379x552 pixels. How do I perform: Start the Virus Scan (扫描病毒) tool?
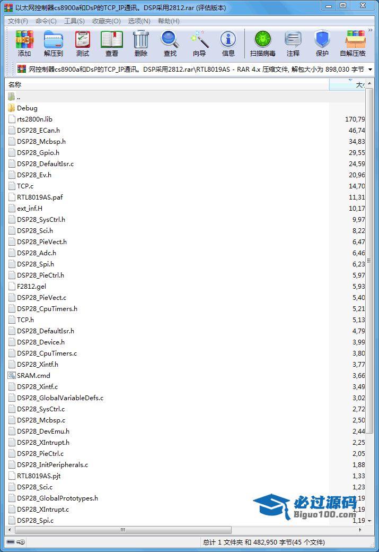[262, 43]
